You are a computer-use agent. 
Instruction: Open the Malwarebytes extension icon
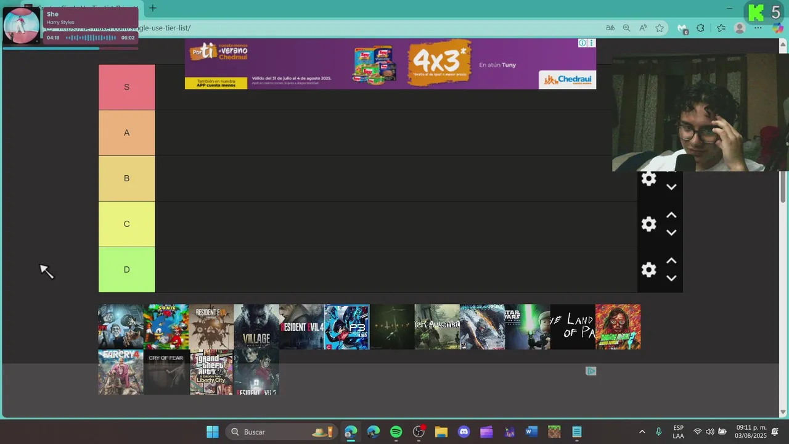pos(682,28)
